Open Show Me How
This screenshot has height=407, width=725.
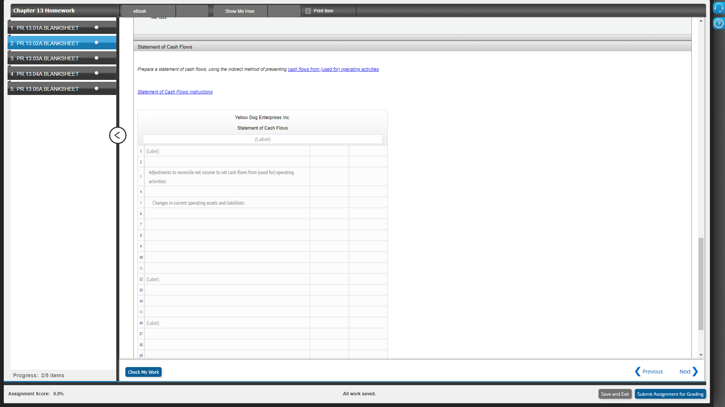pos(239,11)
